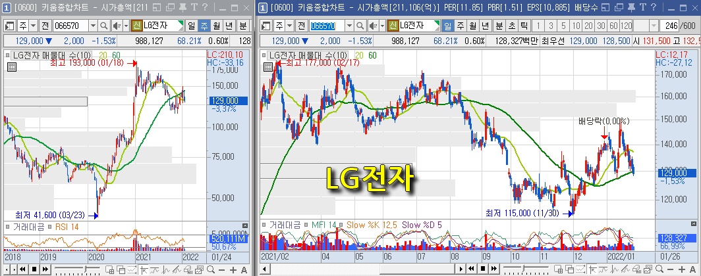
Task: Toggle sound speaker icon in right window
Action: pyautogui.click(x=374, y=26)
